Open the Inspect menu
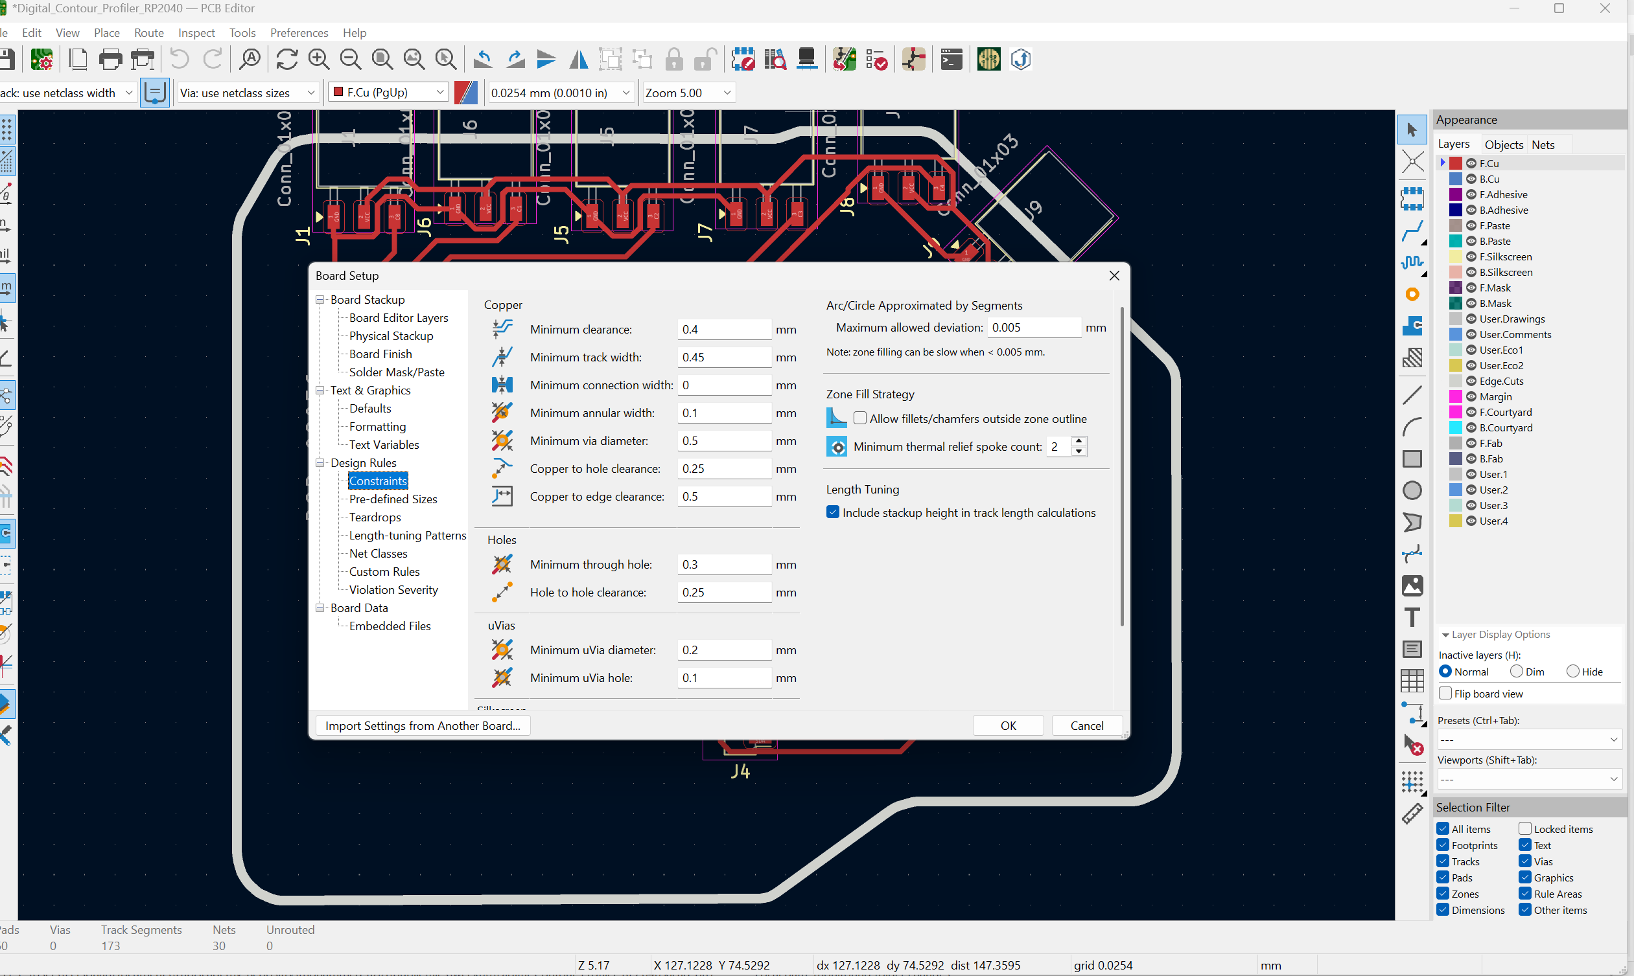 coord(196,33)
